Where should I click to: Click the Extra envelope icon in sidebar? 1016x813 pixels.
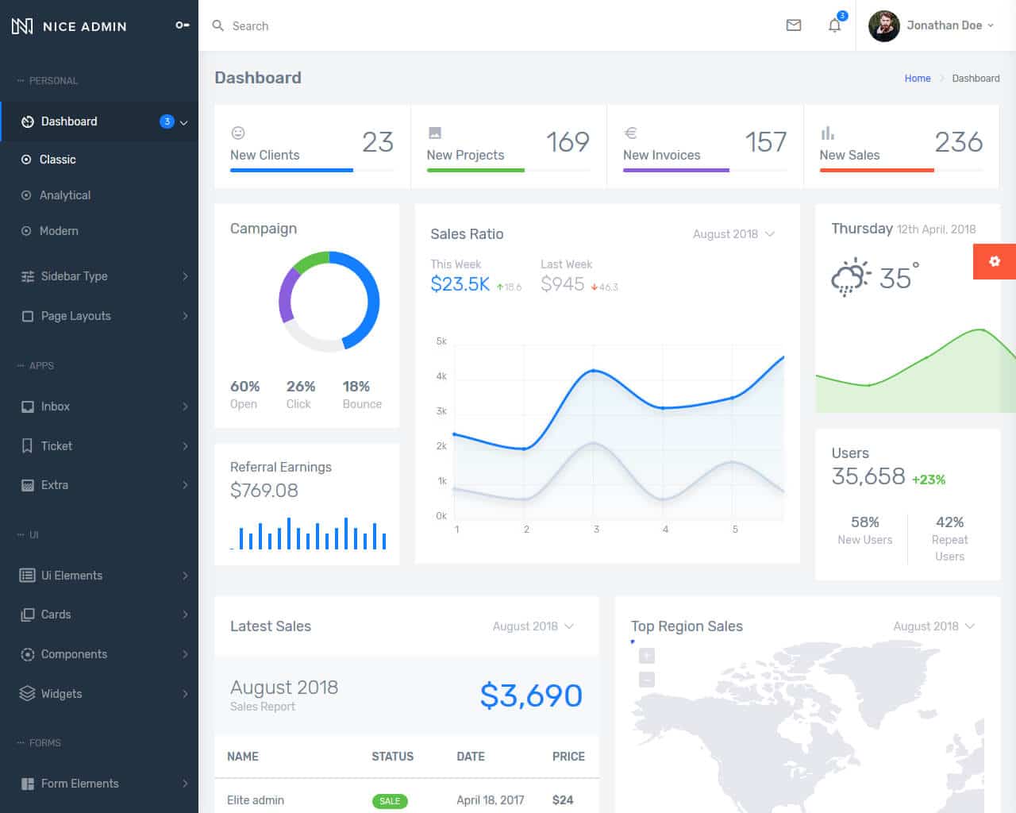[x=26, y=485]
